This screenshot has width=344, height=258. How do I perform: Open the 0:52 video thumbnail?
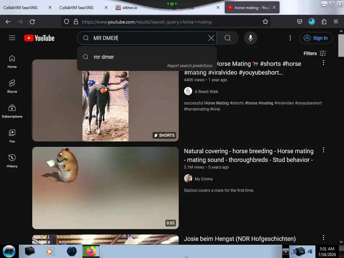click(x=105, y=188)
